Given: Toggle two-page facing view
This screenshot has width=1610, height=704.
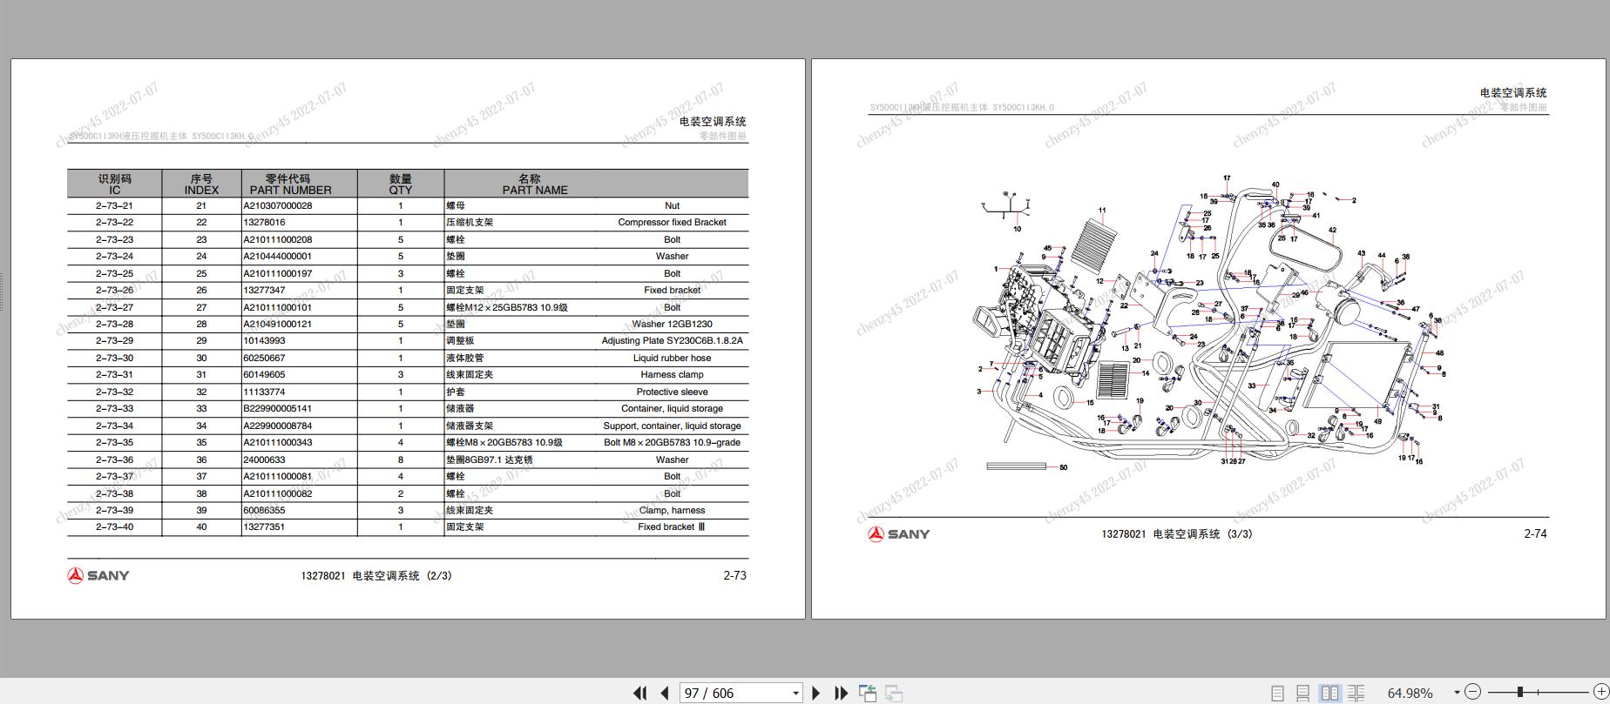Looking at the screenshot, I should coord(1329,693).
